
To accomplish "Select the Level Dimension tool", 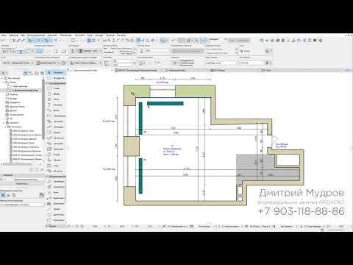I will click(x=56, y=187).
